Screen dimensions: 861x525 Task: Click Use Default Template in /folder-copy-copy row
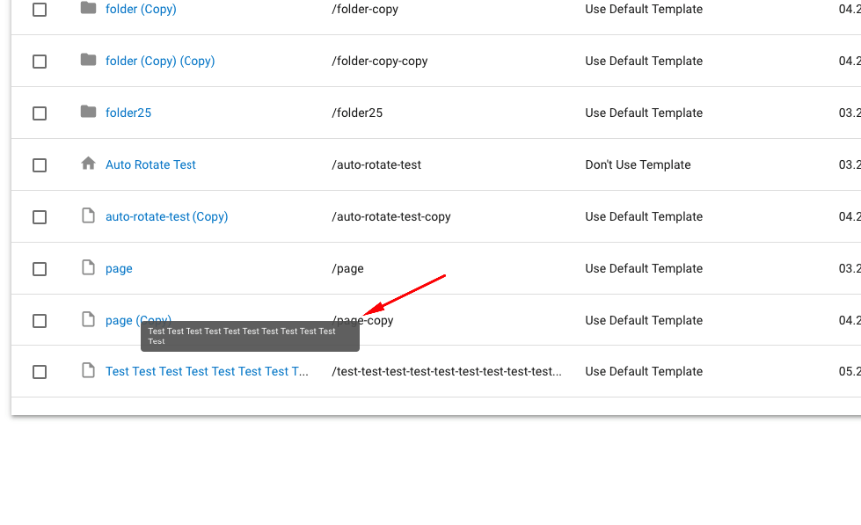(x=644, y=61)
